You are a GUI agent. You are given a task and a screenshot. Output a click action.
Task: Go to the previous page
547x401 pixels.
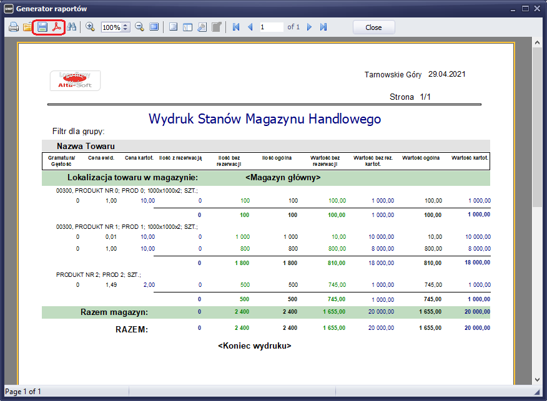[250, 27]
